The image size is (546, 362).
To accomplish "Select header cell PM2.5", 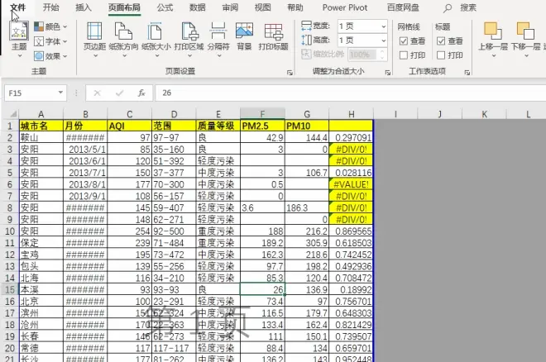I will point(262,126).
